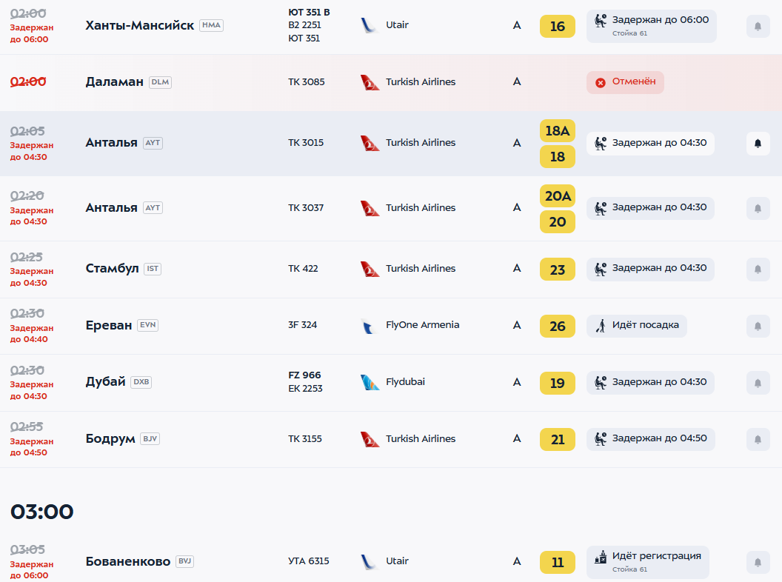
Task: Open the Стамбул IST flight row
Action: (391, 270)
